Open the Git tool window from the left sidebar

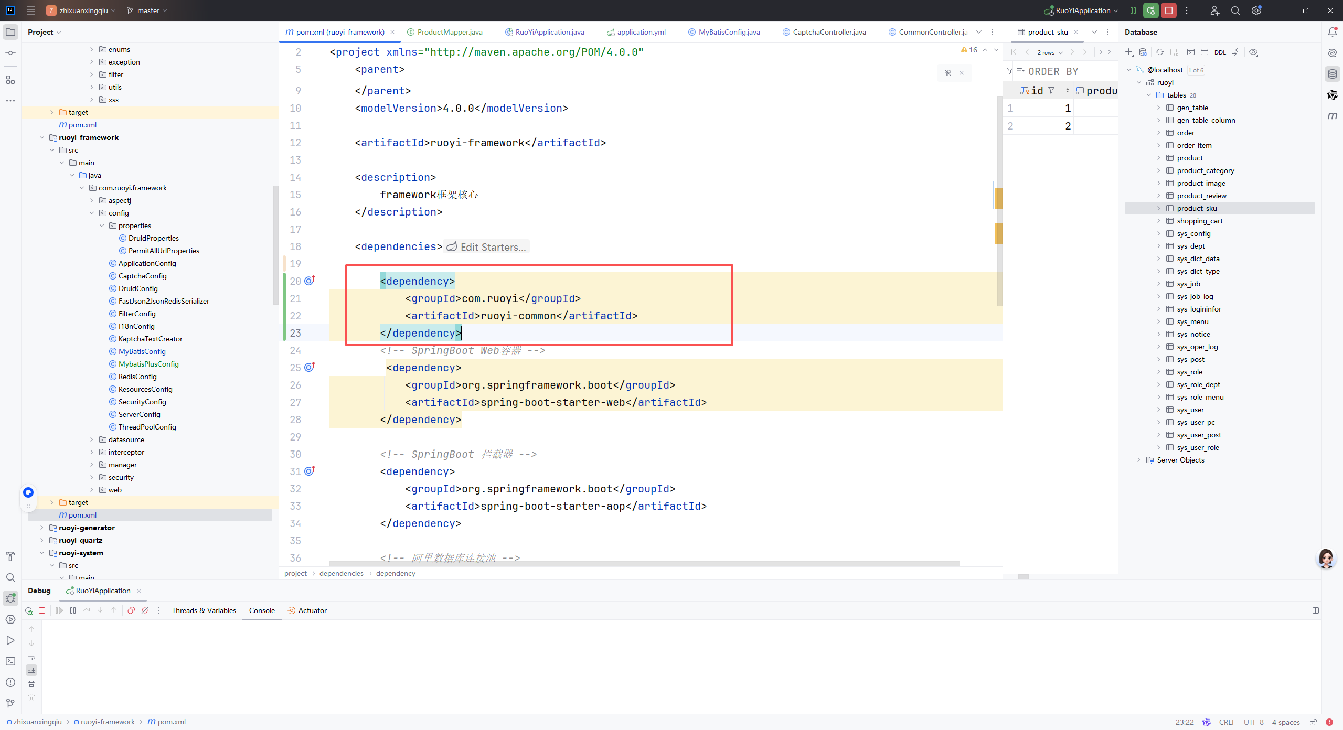coord(10,703)
